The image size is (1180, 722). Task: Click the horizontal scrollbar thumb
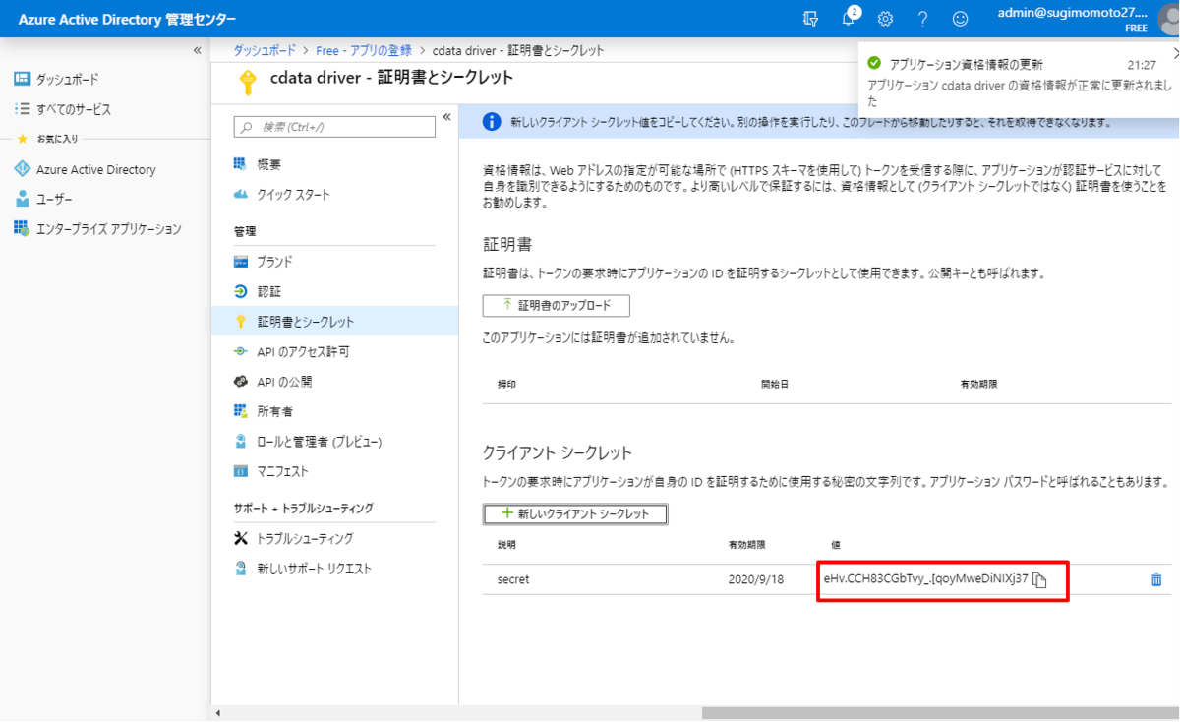(x=939, y=713)
